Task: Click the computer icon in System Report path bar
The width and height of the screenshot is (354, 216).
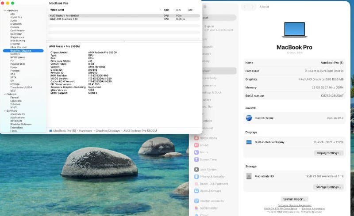Action: [x=50, y=131]
